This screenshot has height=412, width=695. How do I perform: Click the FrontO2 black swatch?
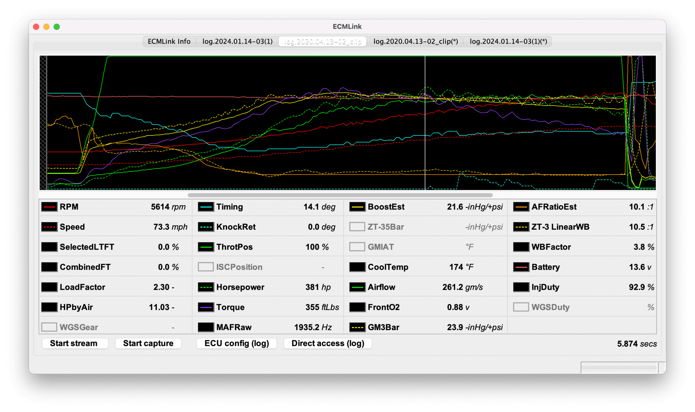(x=357, y=308)
